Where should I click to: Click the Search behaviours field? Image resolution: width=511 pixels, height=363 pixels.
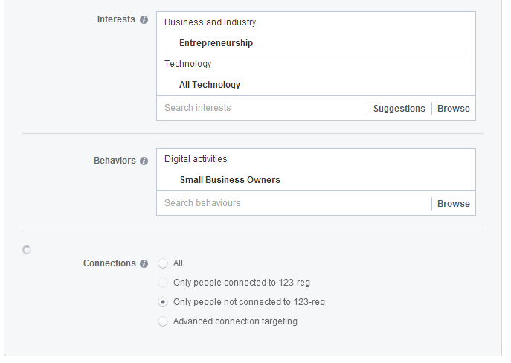(x=294, y=203)
